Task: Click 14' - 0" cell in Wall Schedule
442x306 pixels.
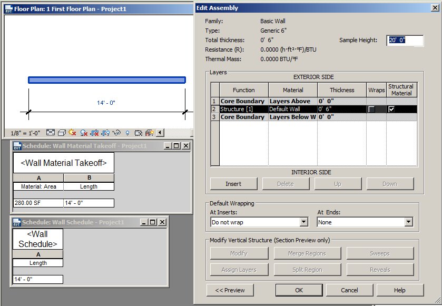Action: (x=38, y=279)
